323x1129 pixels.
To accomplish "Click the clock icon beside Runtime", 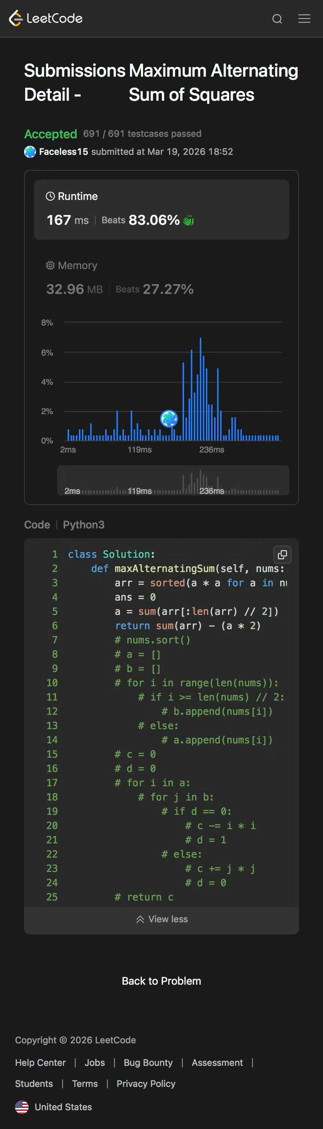I will coord(50,196).
